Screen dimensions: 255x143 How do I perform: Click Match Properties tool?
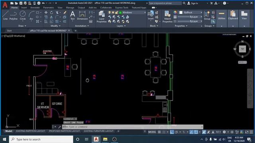[x=167, y=17]
